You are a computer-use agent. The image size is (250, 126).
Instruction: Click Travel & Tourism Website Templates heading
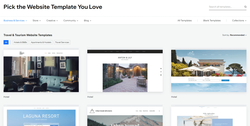28,35
